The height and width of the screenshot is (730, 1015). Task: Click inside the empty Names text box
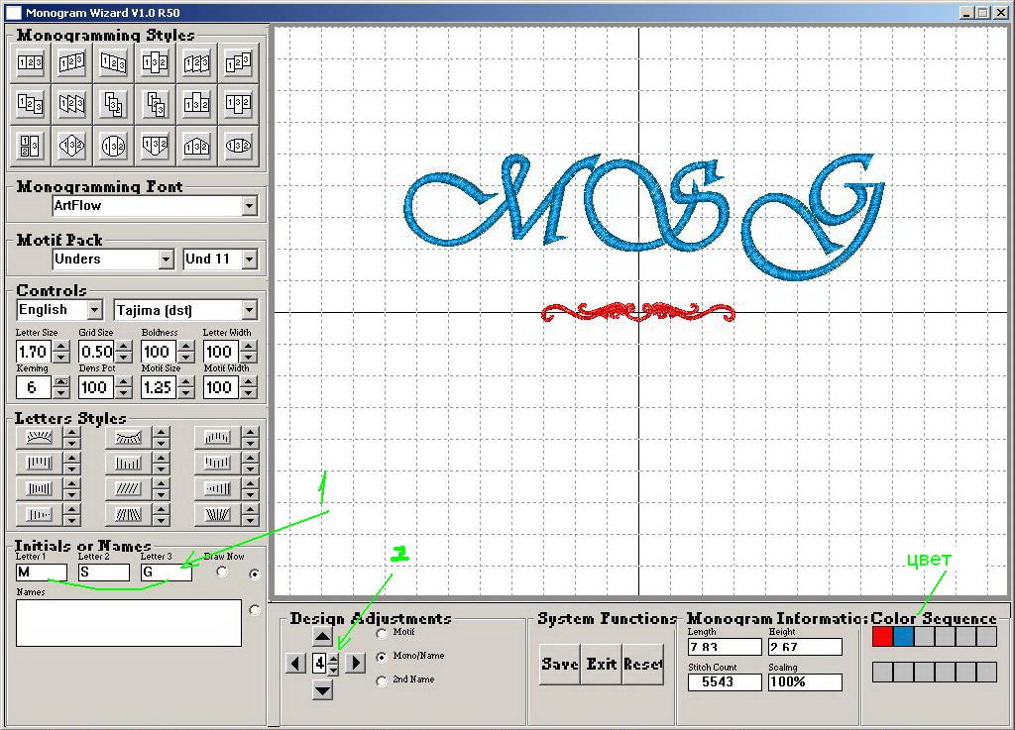[x=129, y=623]
